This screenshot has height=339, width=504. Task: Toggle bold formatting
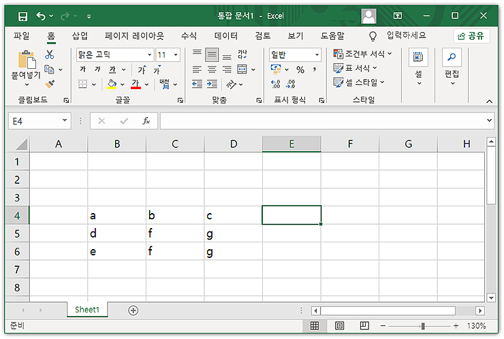pyautogui.click(x=83, y=69)
